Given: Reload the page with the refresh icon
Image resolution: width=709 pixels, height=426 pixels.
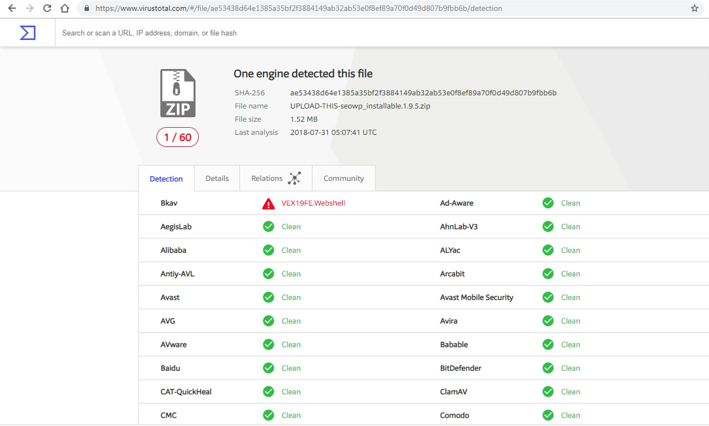Looking at the screenshot, I should [x=47, y=8].
